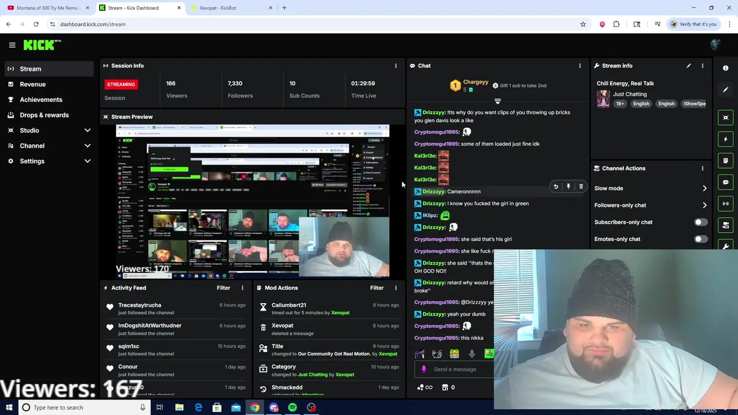The height and width of the screenshot is (415, 738).
Task: Select Stream in left sidebar
Action: click(x=48, y=69)
